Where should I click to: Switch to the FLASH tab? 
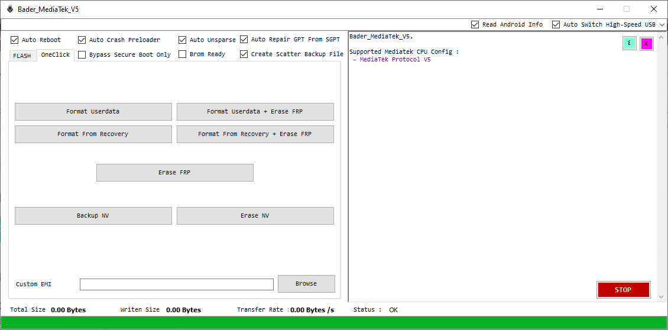tap(22, 56)
